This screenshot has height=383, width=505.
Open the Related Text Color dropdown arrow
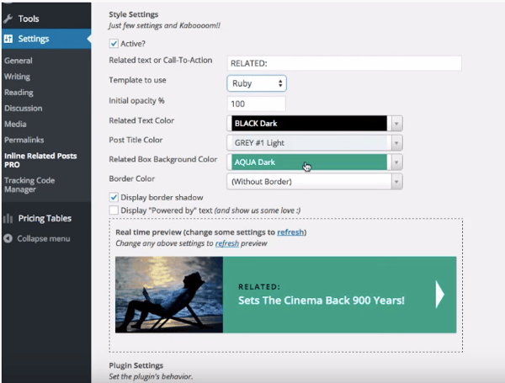pos(396,123)
